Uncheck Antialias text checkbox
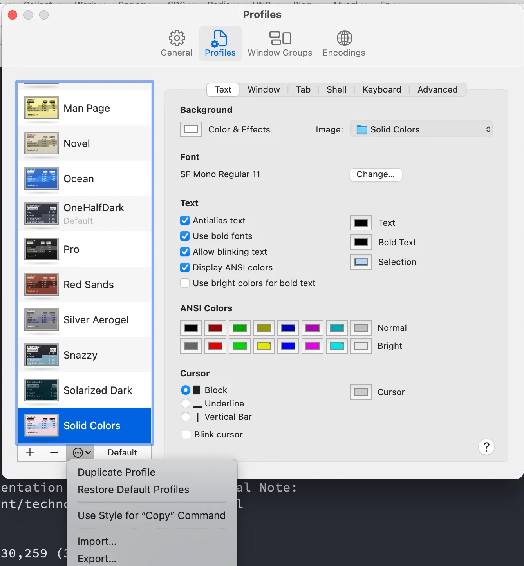Image resolution: width=524 pixels, height=566 pixels. [185, 221]
